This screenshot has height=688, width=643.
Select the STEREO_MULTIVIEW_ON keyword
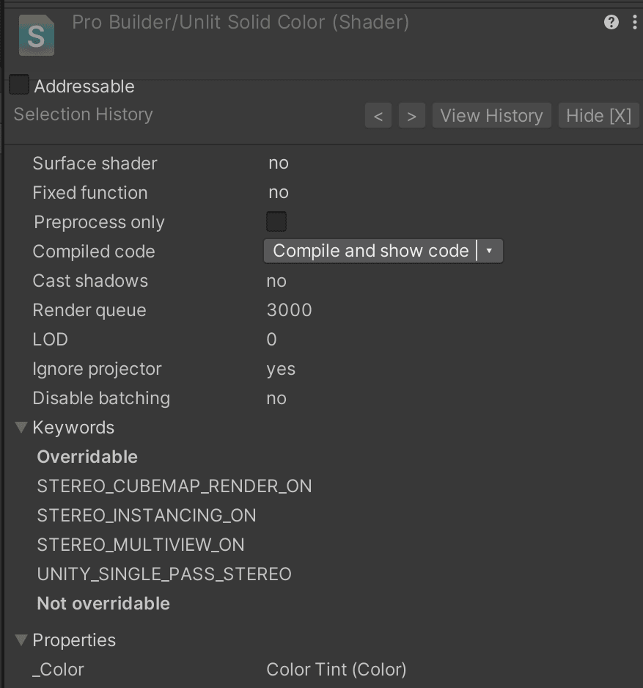tap(141, 545)
